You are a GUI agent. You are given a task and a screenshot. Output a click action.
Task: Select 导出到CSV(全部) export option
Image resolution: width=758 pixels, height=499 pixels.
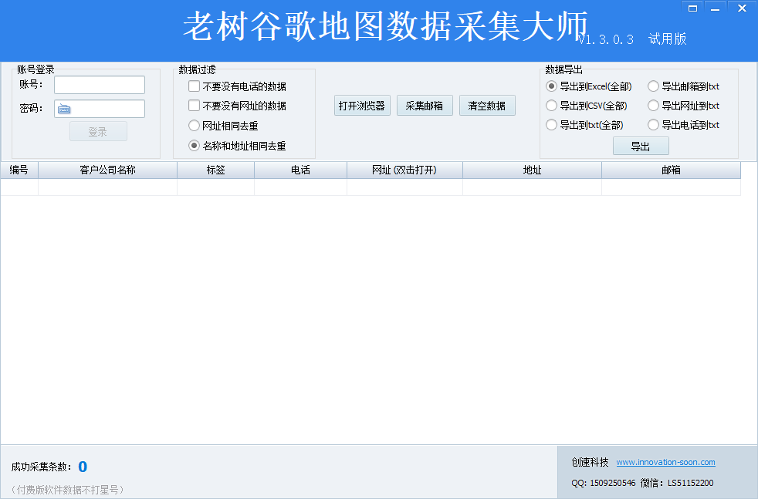pyautogui.click(x=550, y=106)
